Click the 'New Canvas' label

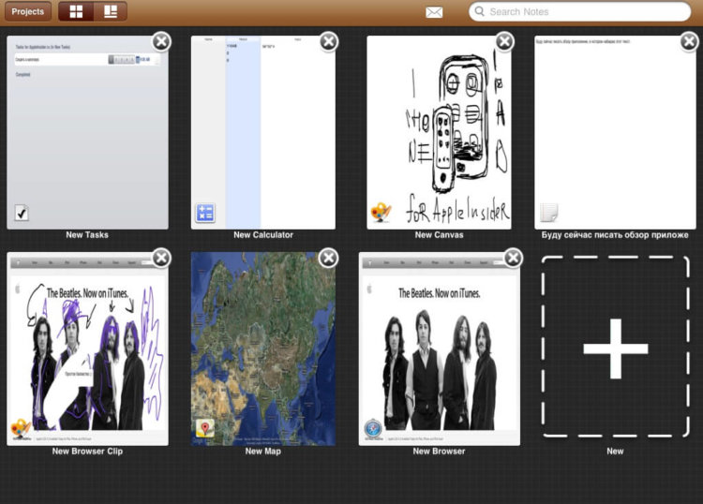click(439, 235)
